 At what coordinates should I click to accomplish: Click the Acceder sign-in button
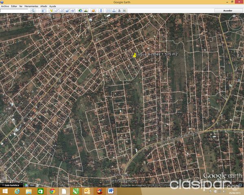pos(228,11)
